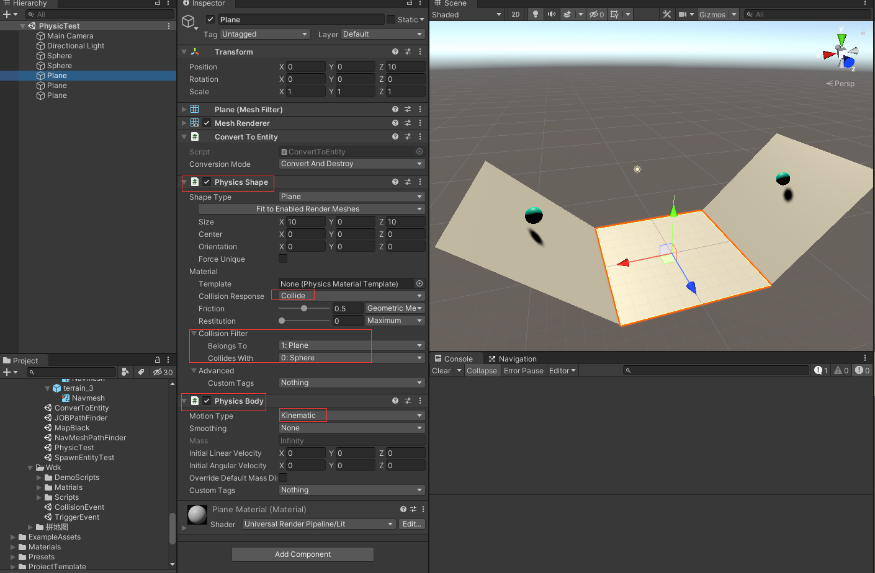Click Console Clear button
The image size is (875, 573).
pyautogui.click(x=441, y=371)
